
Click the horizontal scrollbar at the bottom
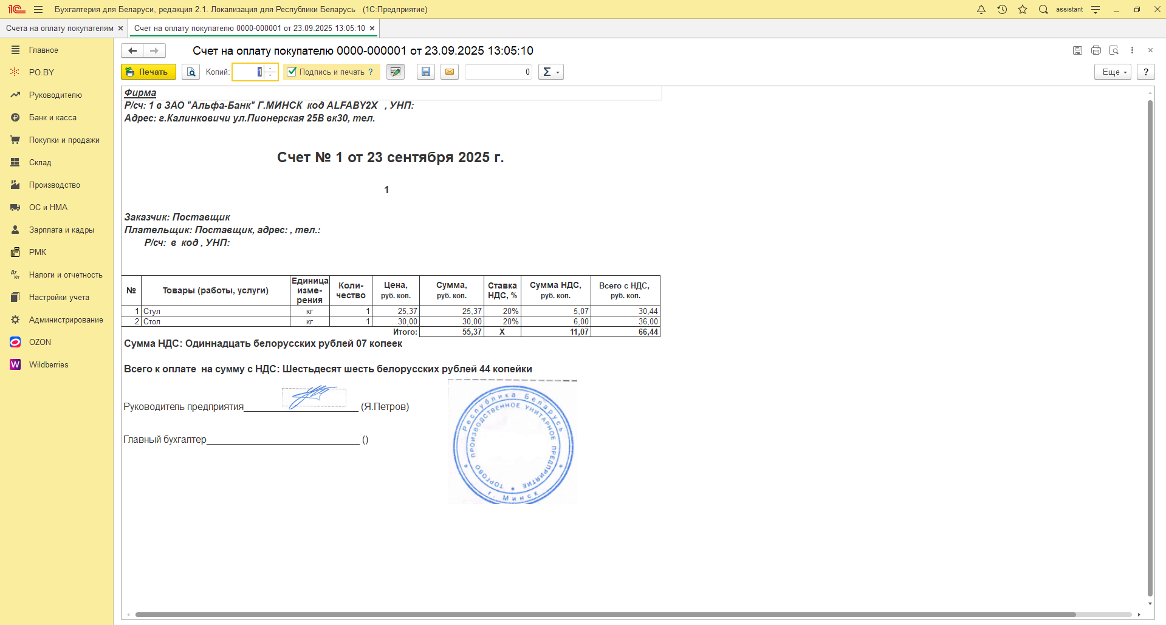(x=605, y=615)
